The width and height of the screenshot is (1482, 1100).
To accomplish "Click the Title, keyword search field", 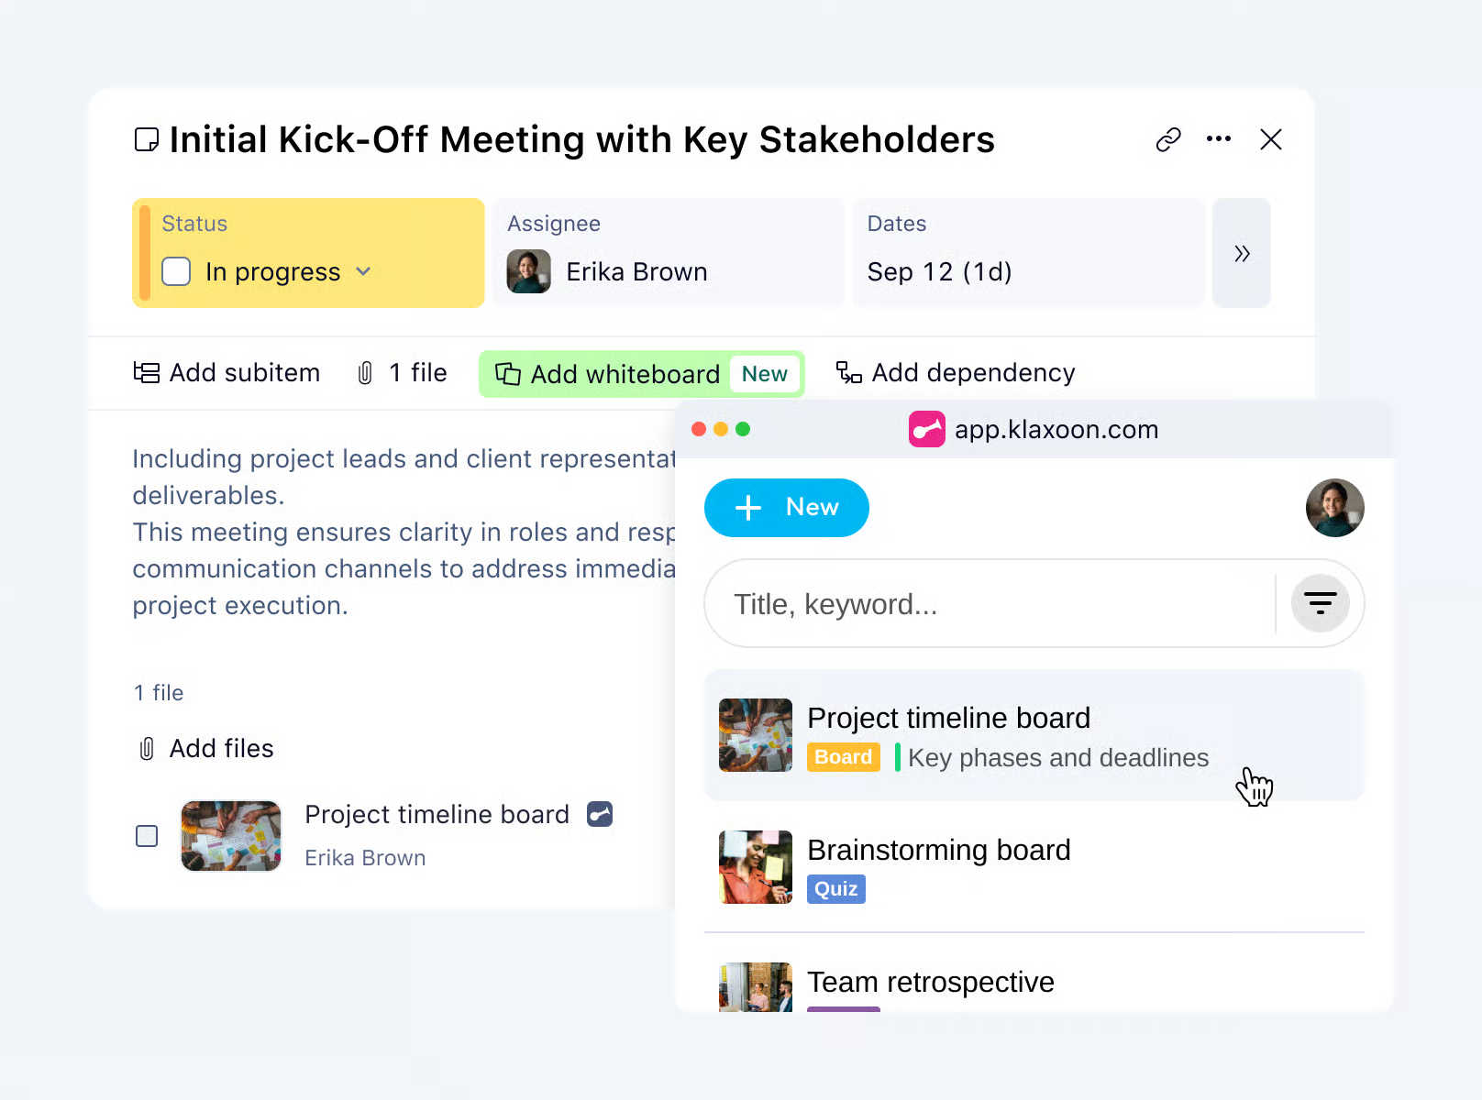I will tap(990, 604).
